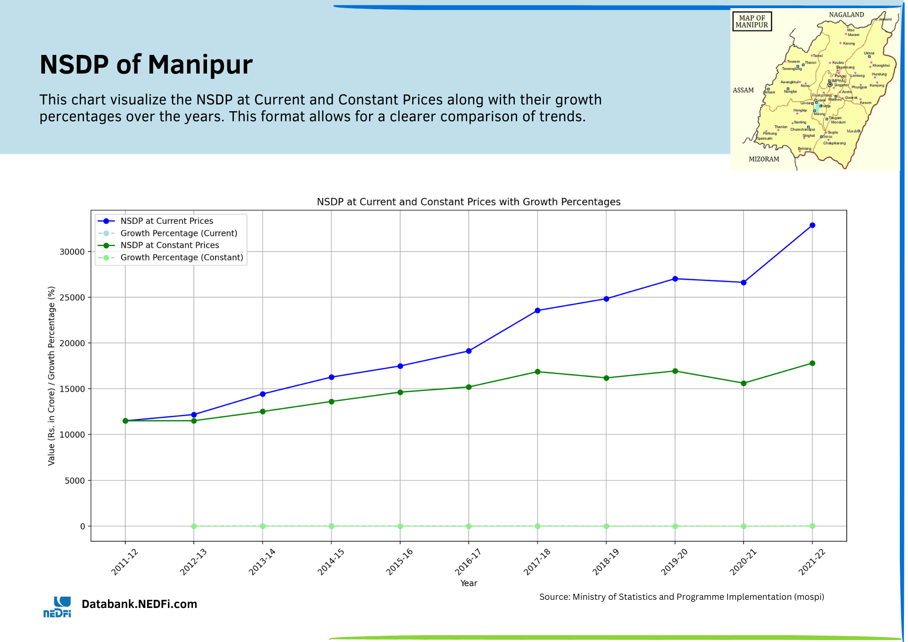Click the NSDP of Manipur heading

(146, 64)
